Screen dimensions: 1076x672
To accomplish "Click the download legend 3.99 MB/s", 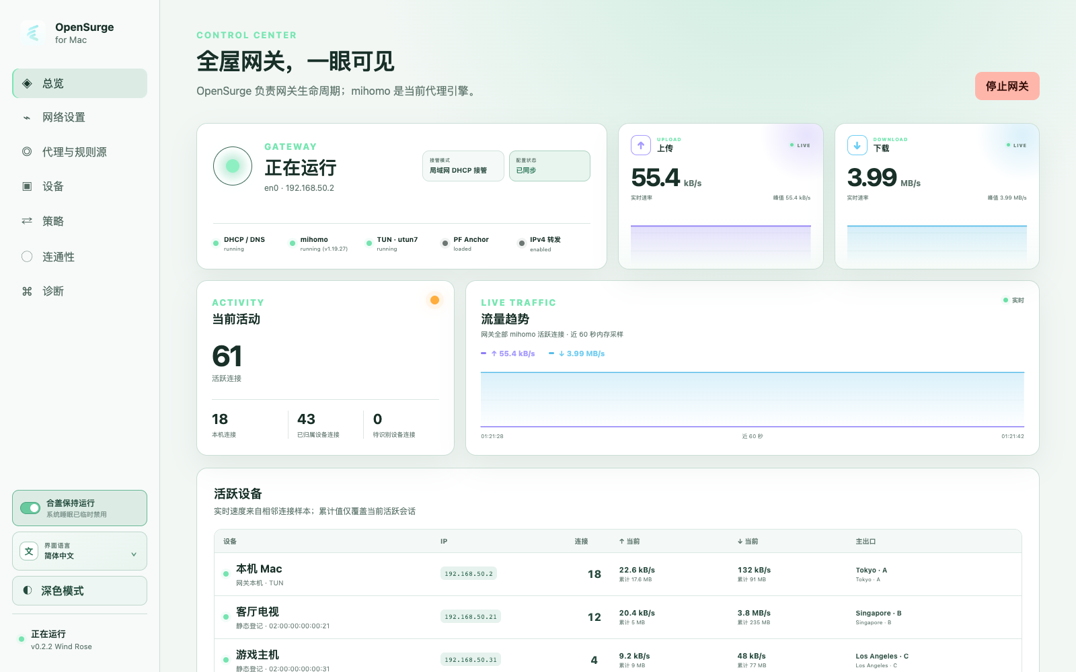I will 577,353.
